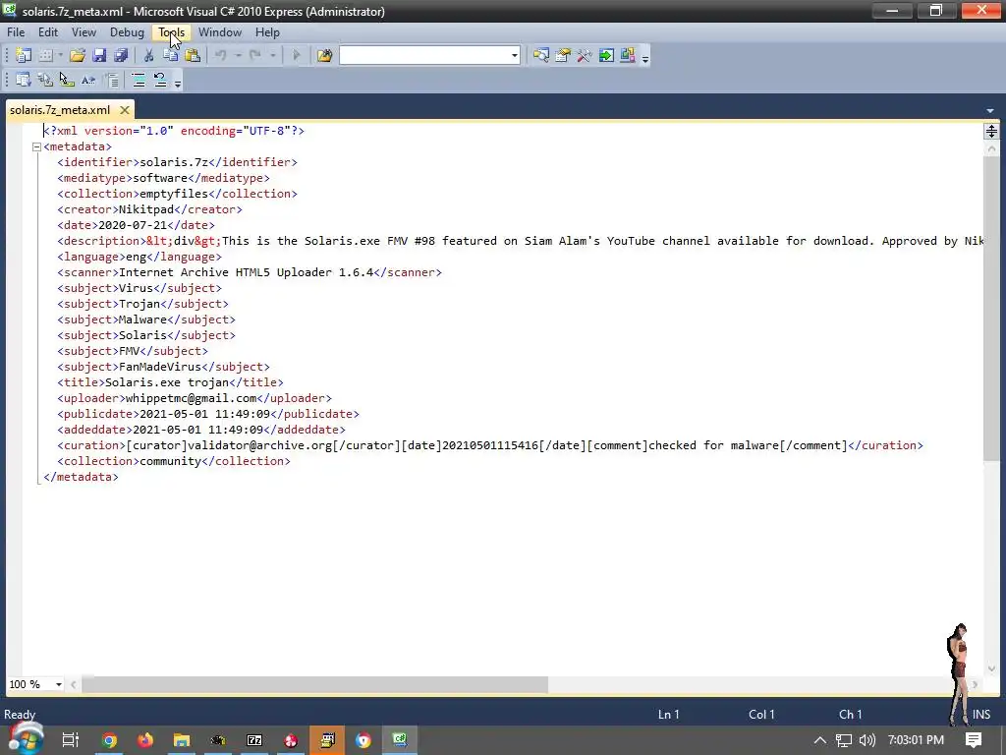Click the New Project toolbar icon
This screenshot has height=755, width=1006.
pyautogui.click(x=24, y=56)
